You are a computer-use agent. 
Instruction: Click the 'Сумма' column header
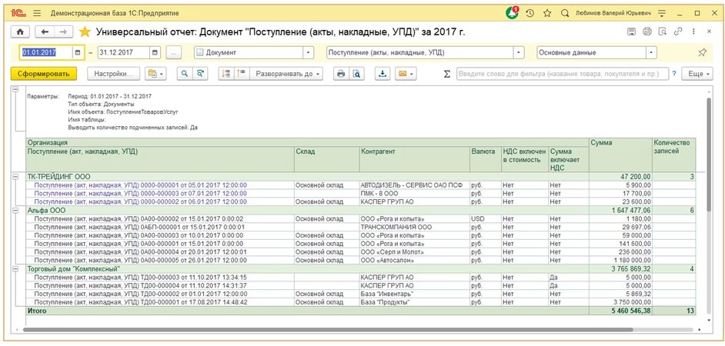620,155
